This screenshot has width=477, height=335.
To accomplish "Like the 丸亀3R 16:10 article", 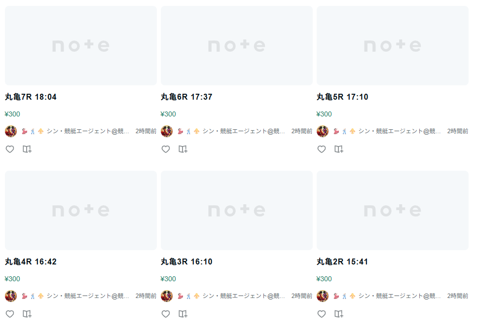I will pyautogui.click(x=166, y=314).
